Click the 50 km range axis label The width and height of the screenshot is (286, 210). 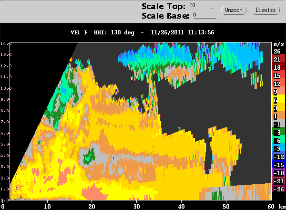click(226, 207)
